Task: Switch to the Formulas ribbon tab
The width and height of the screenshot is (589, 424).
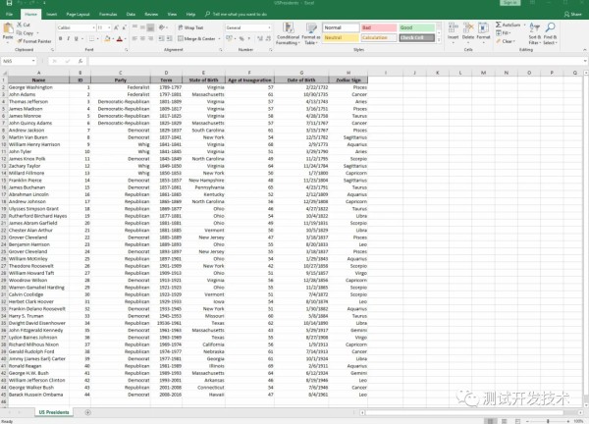Action: tap(108, 15)
